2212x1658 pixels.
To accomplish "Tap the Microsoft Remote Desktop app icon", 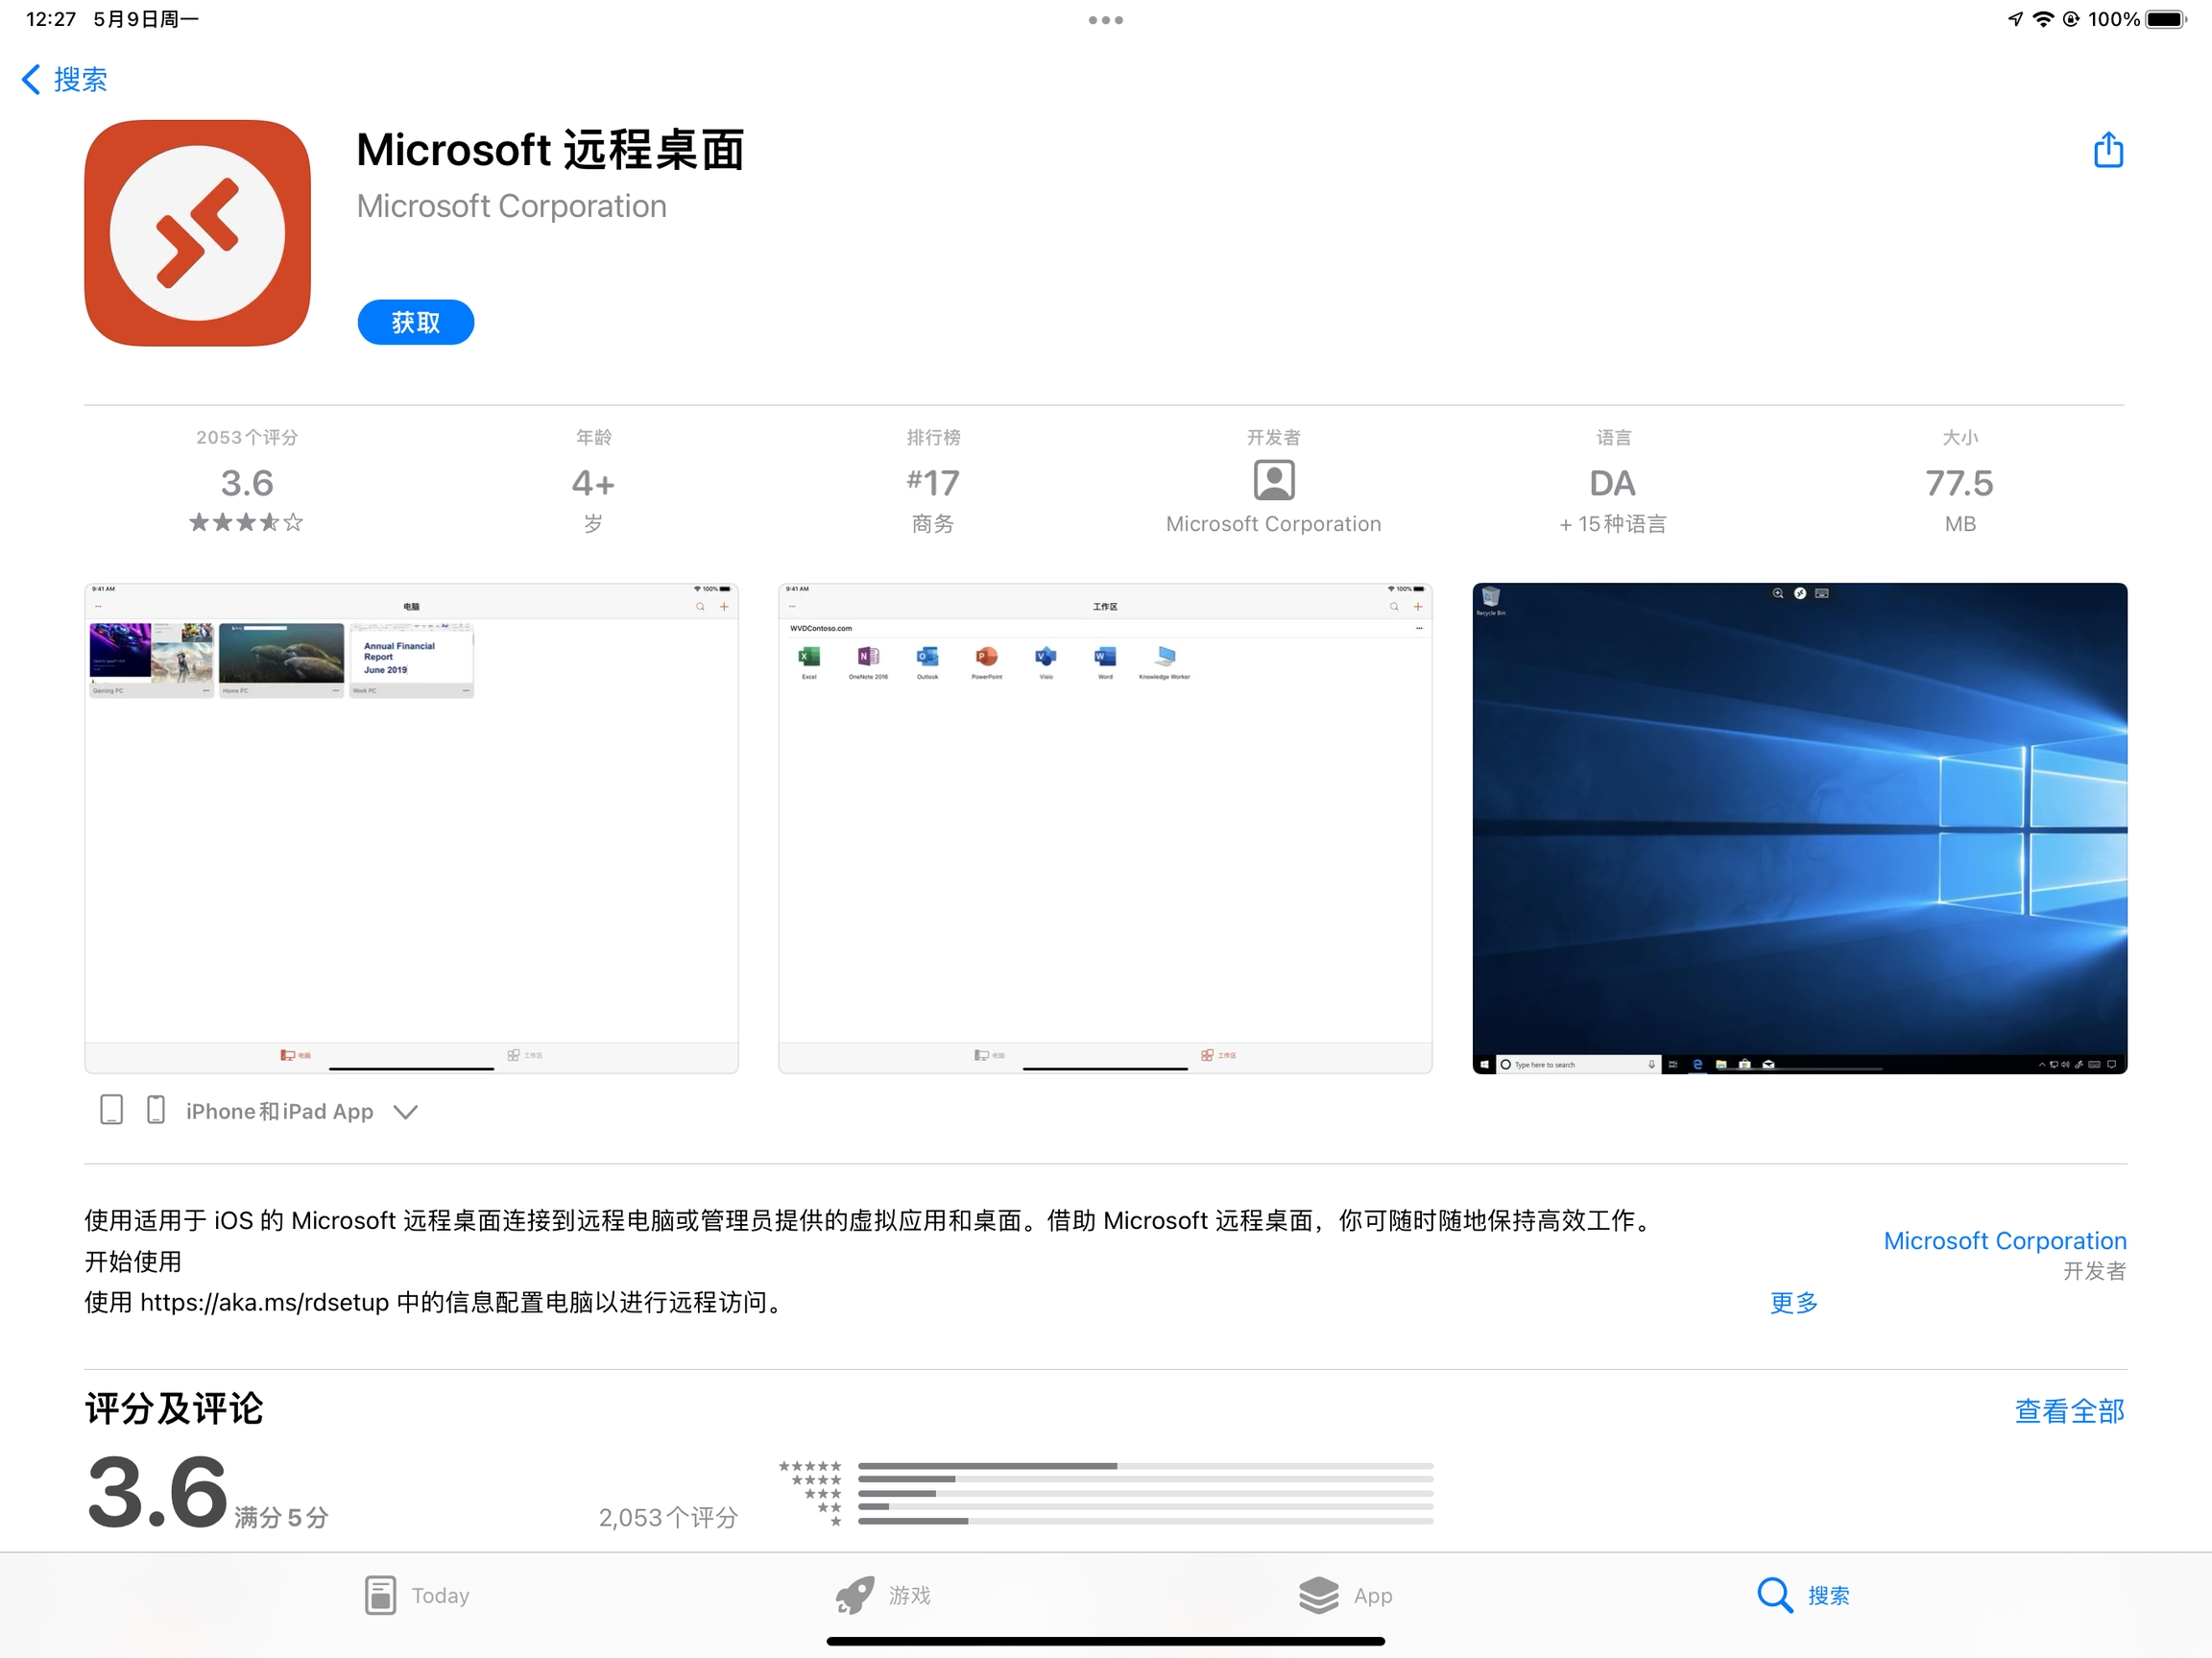I will (x=198, y=233).
